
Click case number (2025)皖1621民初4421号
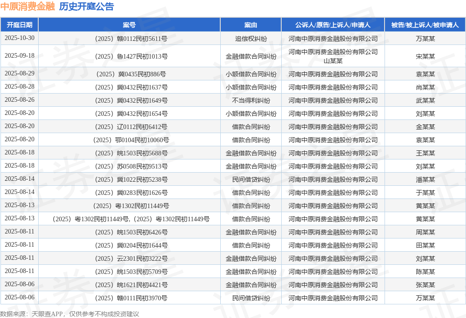(x=131, y=285)
